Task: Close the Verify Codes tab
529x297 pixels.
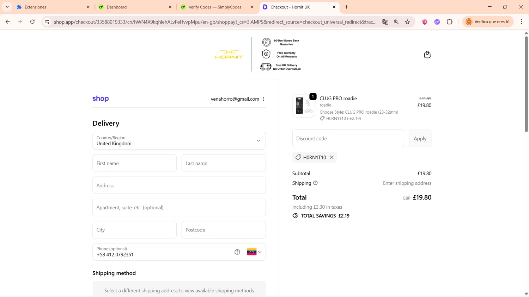Action: click(x=252, y=7)
